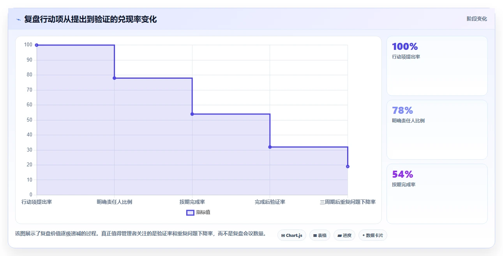Click the x-axis label 按期完成率
The height and width of the screenshot is (256, 503).
tap(192, 202)
